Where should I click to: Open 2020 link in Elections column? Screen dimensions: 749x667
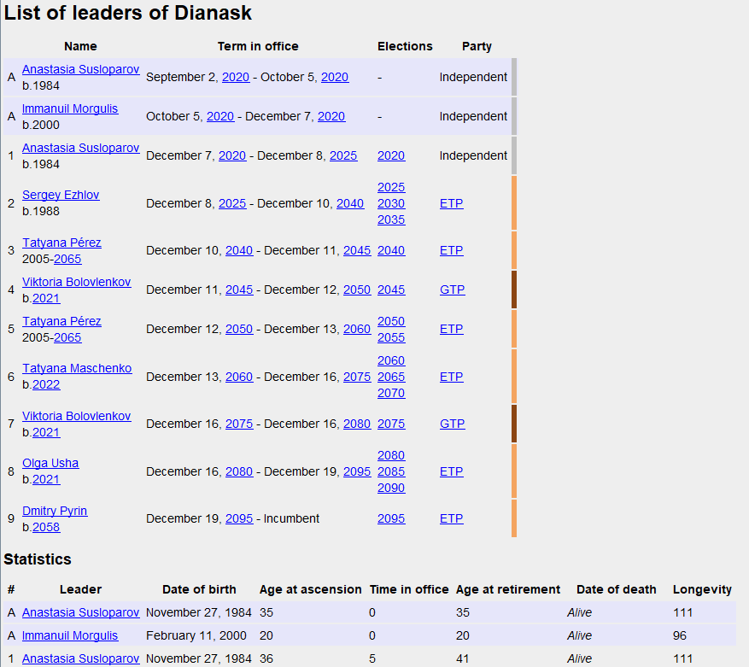[391, 155]
